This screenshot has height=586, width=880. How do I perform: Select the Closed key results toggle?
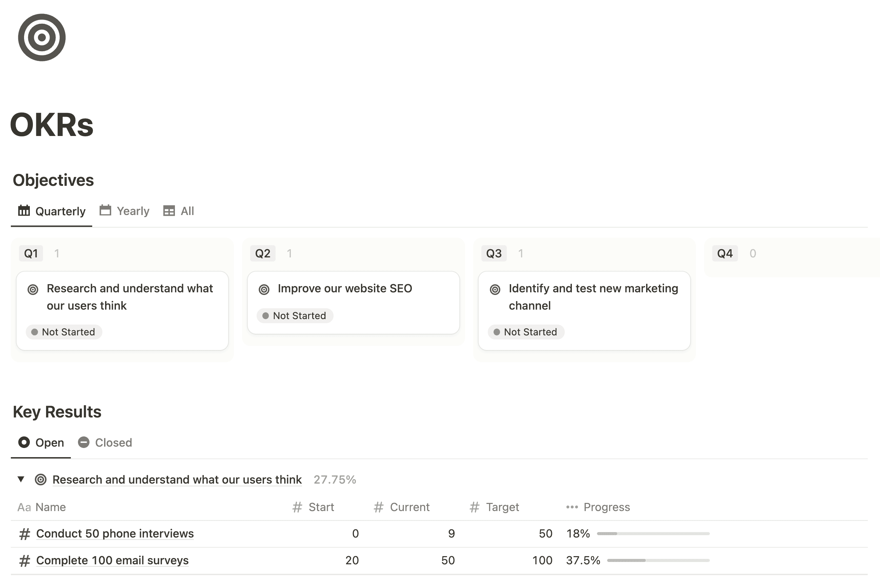click(x=105, y=442)
